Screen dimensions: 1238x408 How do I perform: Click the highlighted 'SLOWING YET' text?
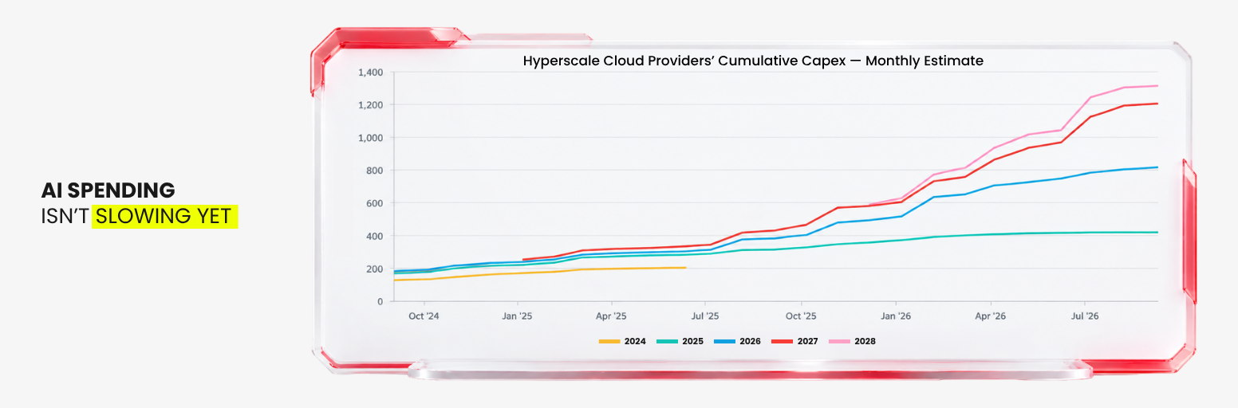pyautogui.click(x=164, y=216)
